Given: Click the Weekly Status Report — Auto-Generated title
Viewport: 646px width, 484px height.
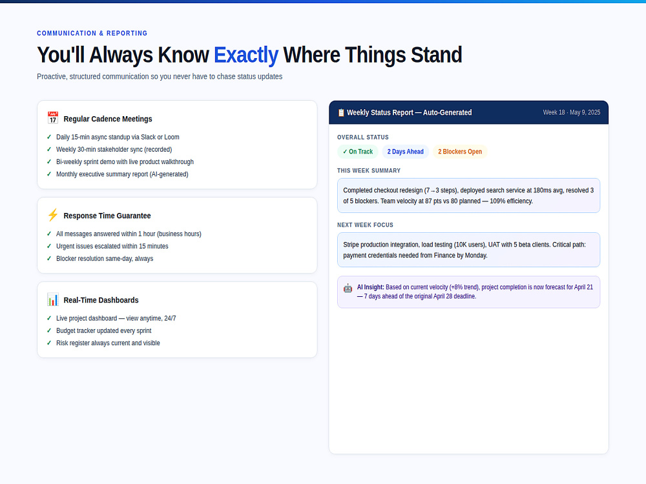Looking at the screenshot, I should pyautogui.click(x=409, y=112).
